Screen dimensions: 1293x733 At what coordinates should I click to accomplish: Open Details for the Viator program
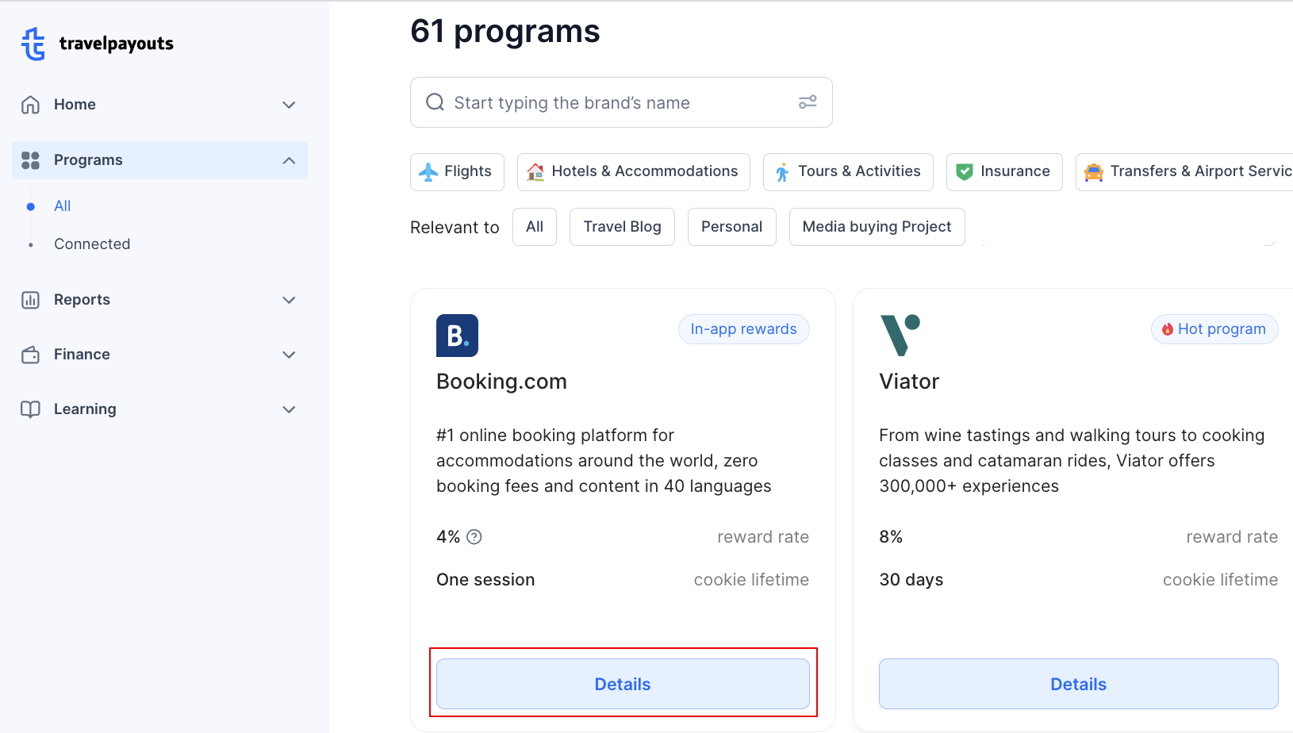(x=1077, y=683)
